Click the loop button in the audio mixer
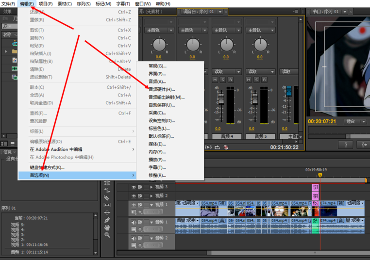The height and width of the screenshot is (260, 370). pos(218,147)
